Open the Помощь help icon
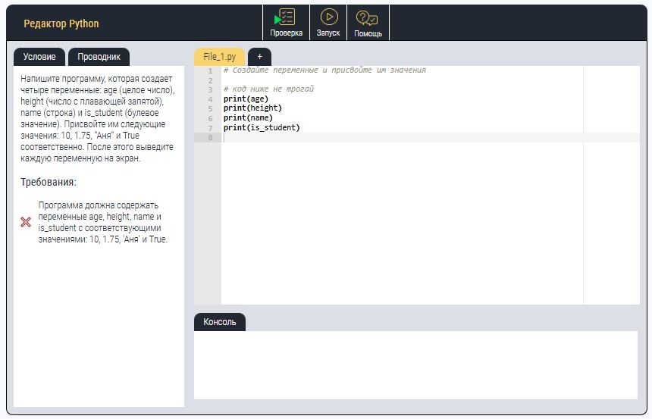Screen dimensions: 652x419 pos(368,17)
